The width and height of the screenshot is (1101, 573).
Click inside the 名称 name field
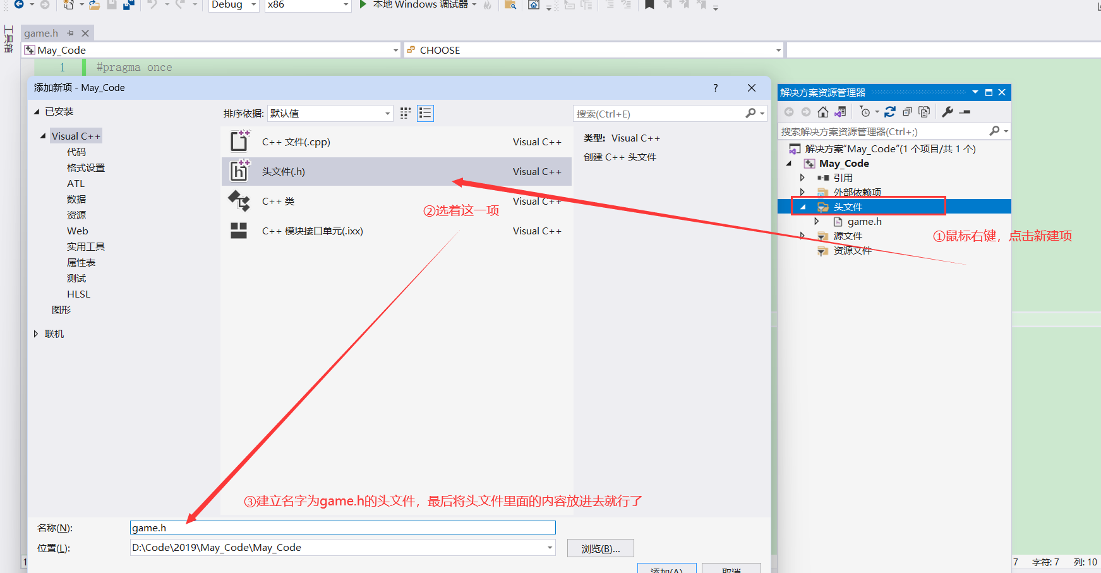(342, 528)
